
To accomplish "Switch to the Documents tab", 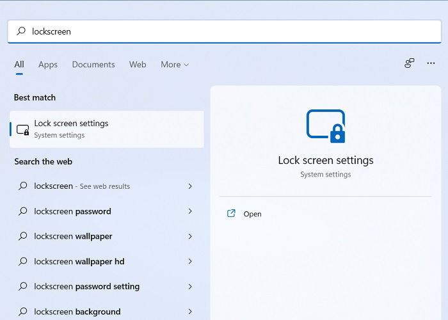I will [x=93, y=65].
